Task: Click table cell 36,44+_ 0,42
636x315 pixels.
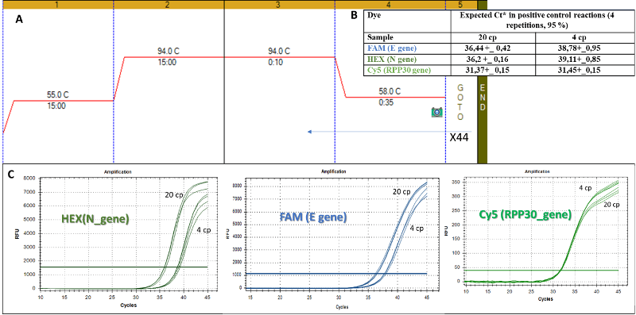Action: (x=493, y=48)
